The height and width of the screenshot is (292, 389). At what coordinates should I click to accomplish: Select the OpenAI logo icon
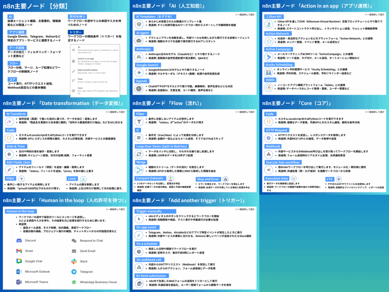[139, 89]
